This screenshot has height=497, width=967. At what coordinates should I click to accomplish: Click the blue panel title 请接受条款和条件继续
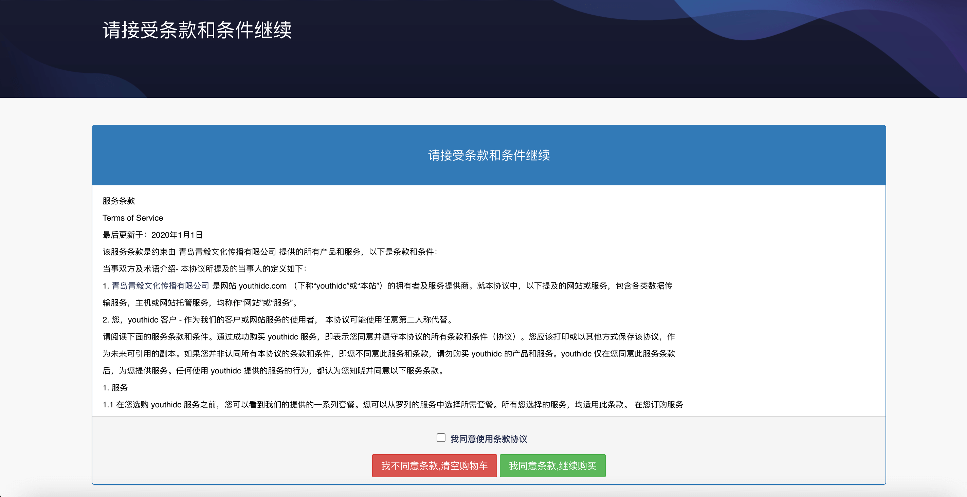click(489, 155)
